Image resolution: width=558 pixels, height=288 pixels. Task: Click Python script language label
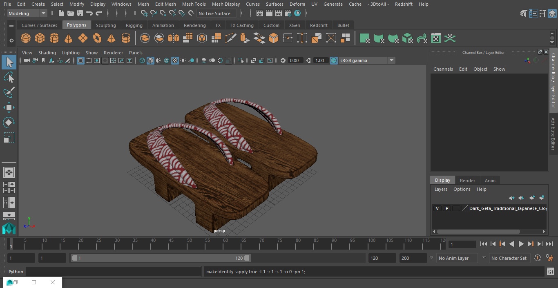click(16, 272)
